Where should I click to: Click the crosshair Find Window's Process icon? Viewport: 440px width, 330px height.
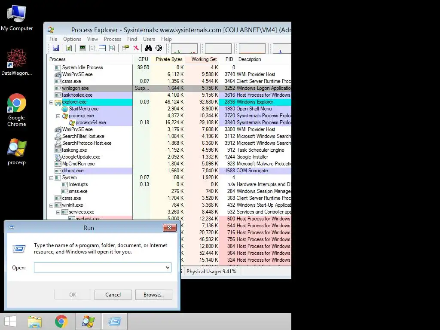click(159, 48)
